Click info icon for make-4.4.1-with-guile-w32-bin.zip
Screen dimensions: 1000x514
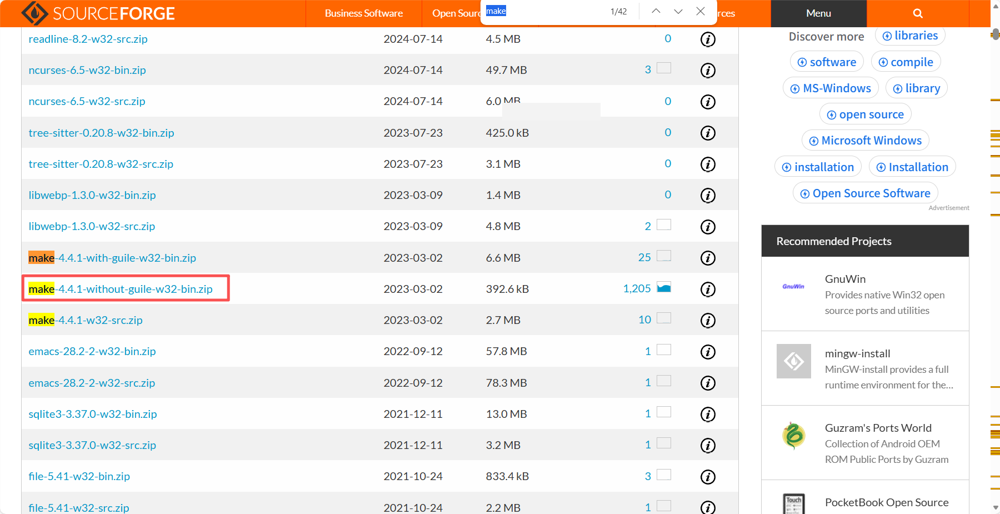pos(708,258)
